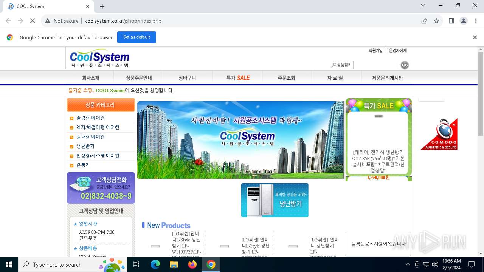Select 온풍기 category
The image size is (484, 272).
[x=83, y=165]
